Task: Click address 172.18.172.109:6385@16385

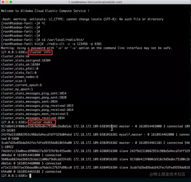Action: 95,159
